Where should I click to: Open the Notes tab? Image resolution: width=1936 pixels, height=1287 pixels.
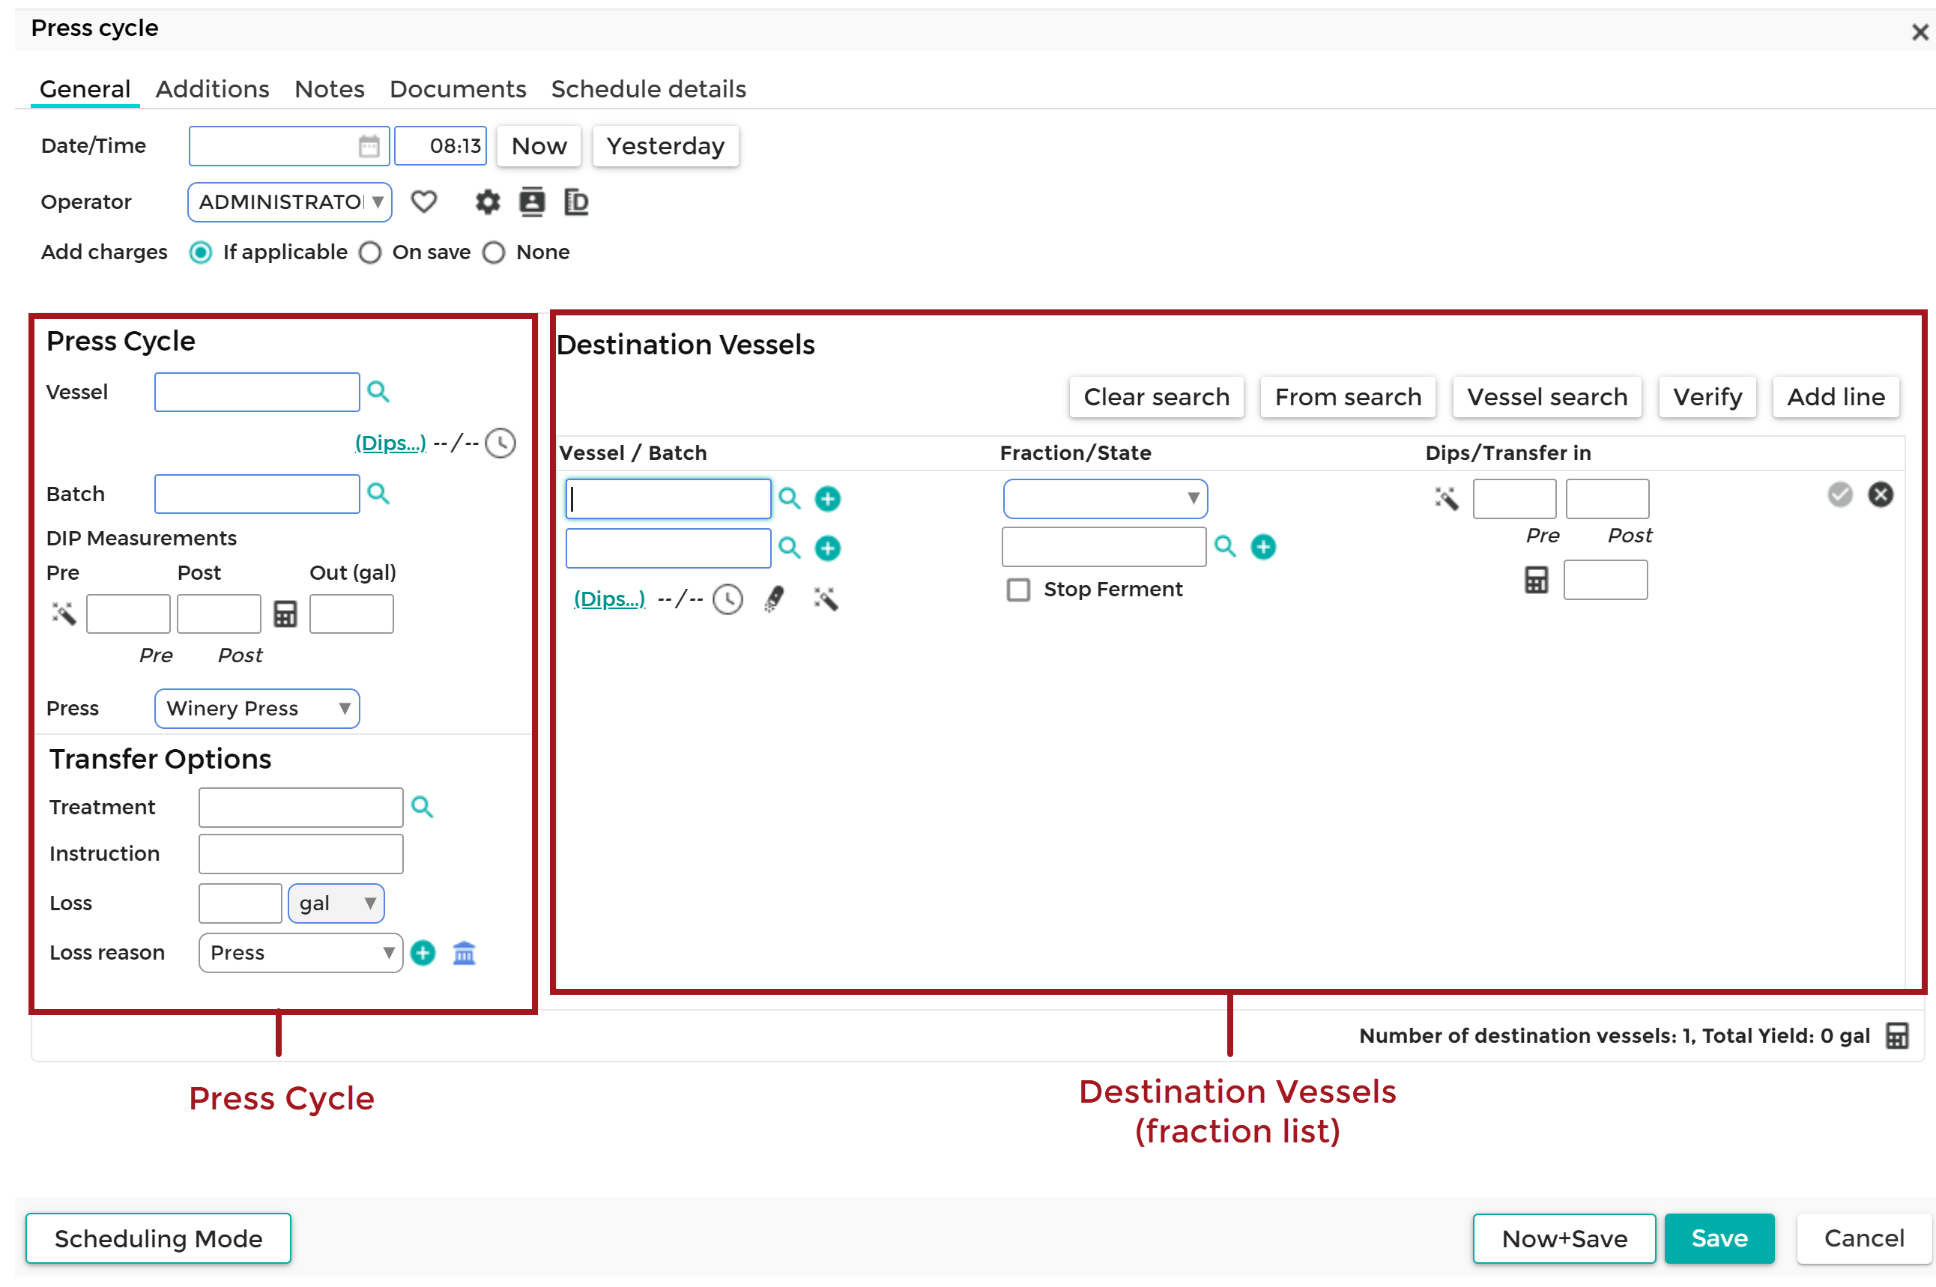point(329,88)
